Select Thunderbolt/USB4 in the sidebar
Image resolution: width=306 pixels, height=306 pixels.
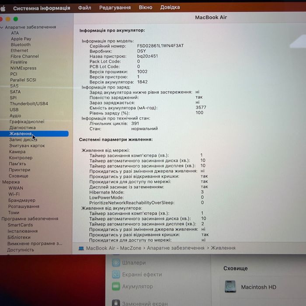click(x=29, y=104)
